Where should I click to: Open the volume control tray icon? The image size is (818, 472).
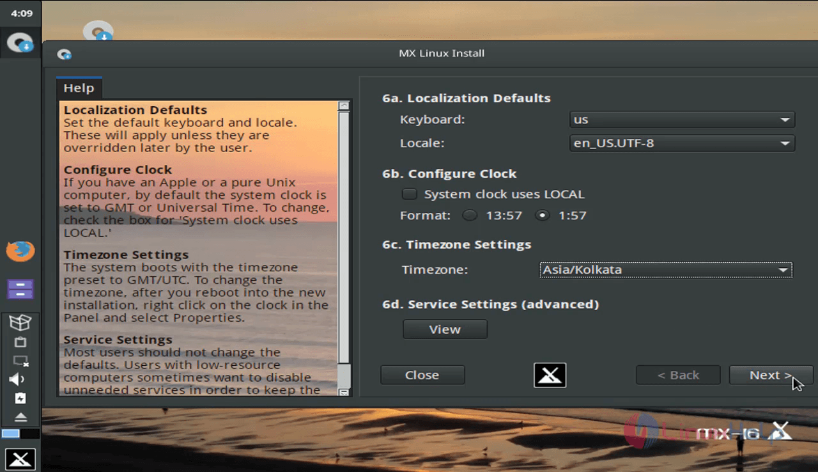(x=17, y=379)
